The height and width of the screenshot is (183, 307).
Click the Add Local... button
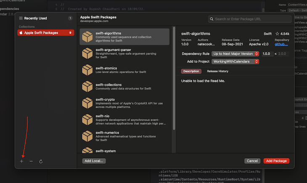(x=93, y=161)
